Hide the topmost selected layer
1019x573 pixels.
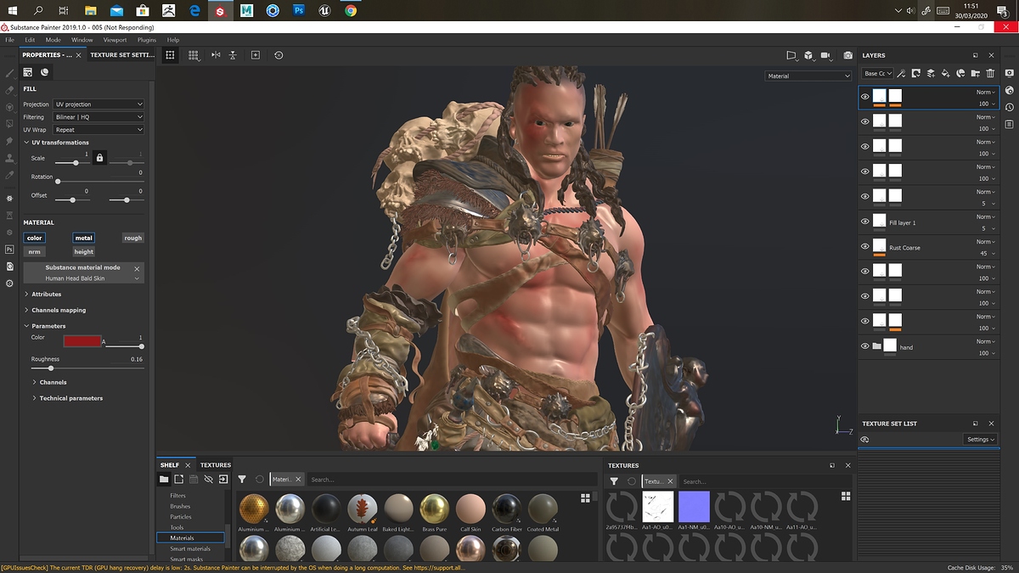[x=865, y=97]
